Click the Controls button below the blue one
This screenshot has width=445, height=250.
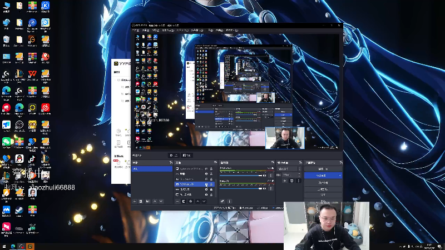[x=323, y=183]
